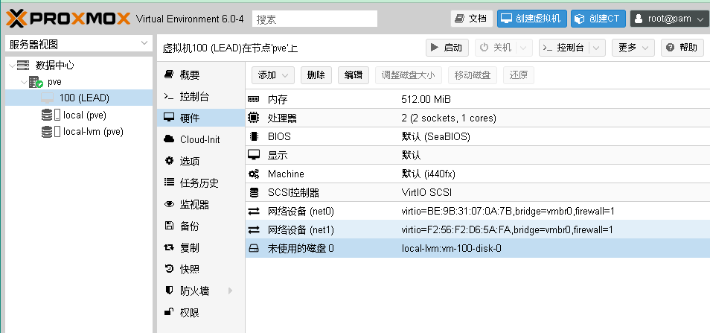Expand the 控制台 dropdown arrow in header

[597, 48]
